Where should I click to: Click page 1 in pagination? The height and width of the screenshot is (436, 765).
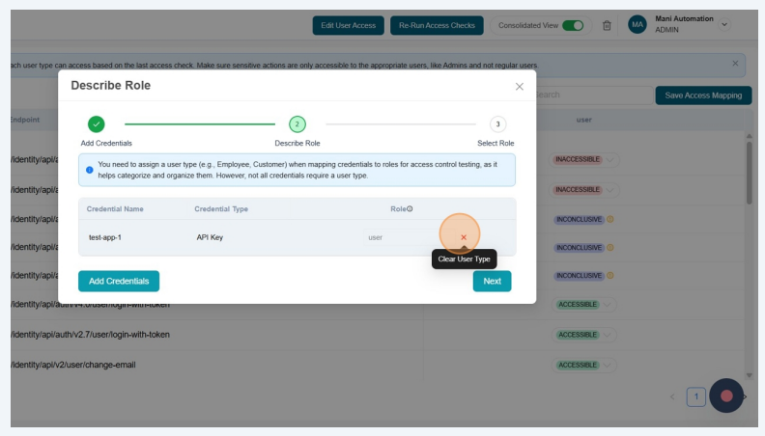695,396
